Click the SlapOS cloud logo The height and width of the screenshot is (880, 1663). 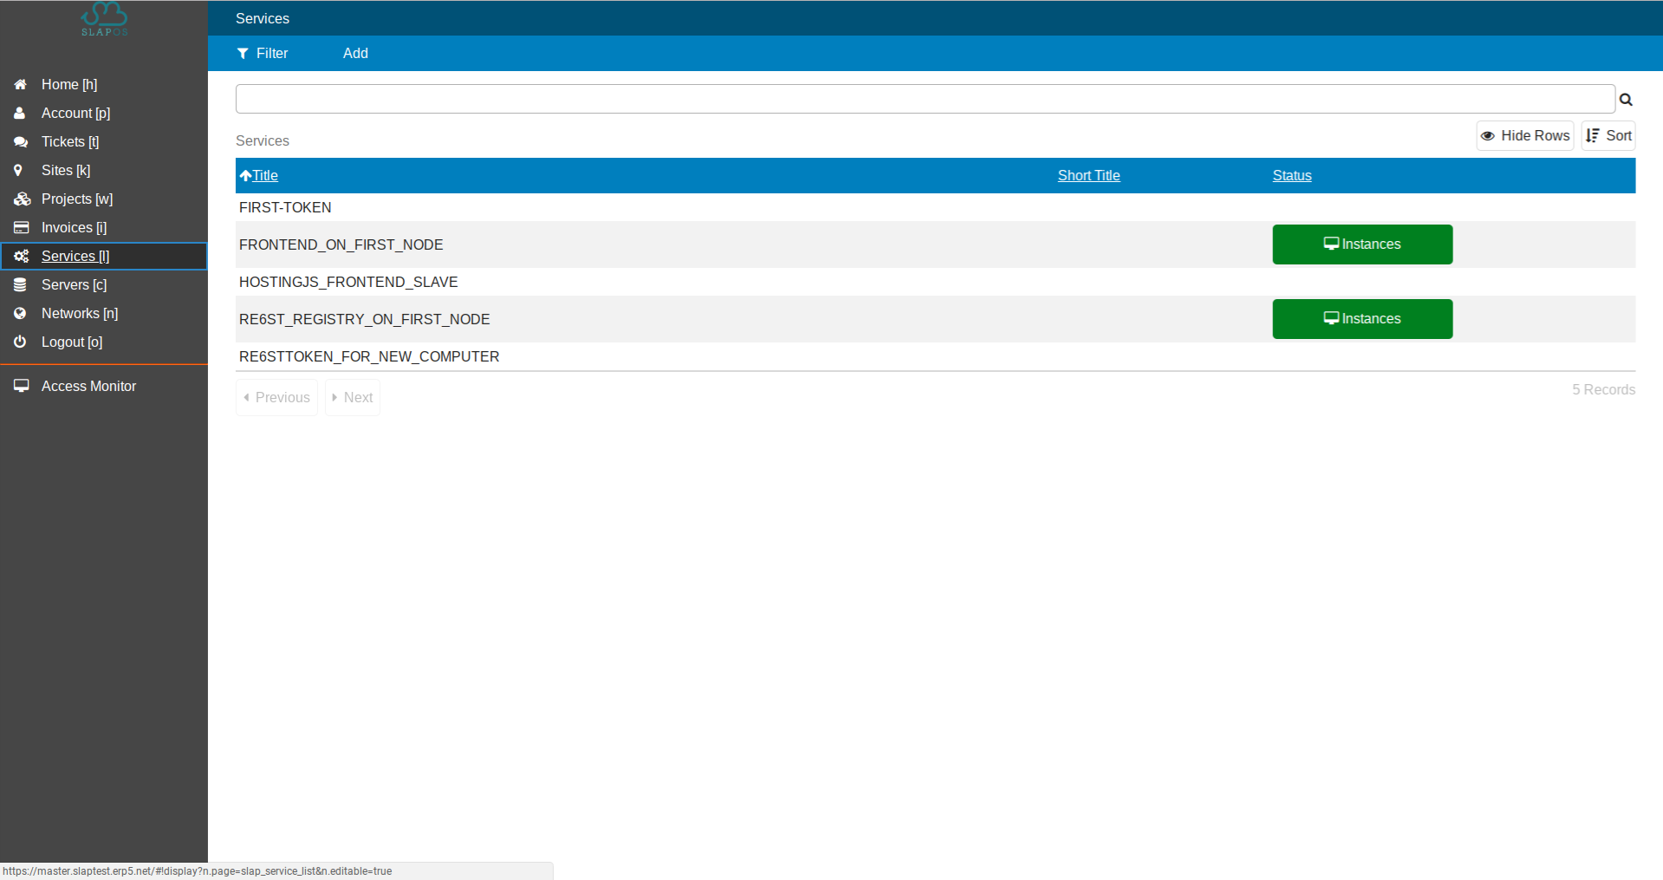point(104,18)
